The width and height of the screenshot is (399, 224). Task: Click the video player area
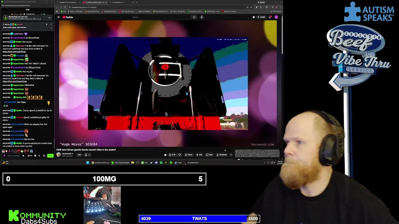point(168,83)
